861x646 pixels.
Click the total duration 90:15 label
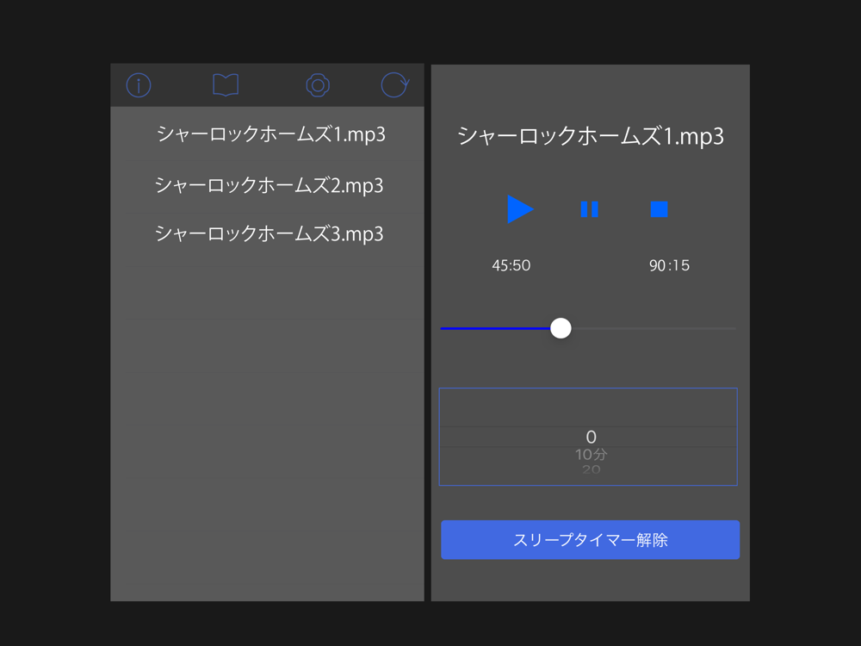click(669, 266)
